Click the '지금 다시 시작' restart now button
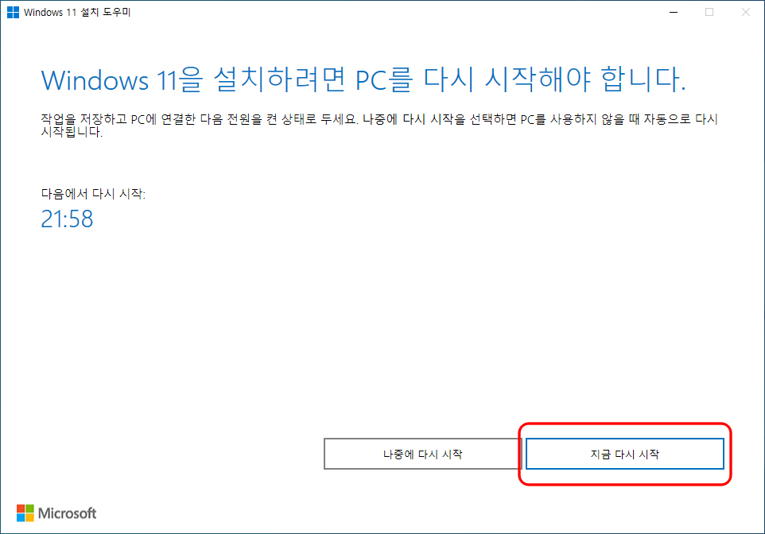Screen dimensions: 765x534 [x=624, y=454]
